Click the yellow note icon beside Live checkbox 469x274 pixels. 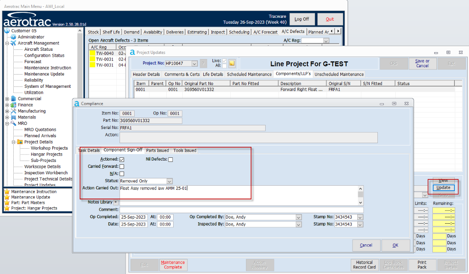tap(232, 63)
